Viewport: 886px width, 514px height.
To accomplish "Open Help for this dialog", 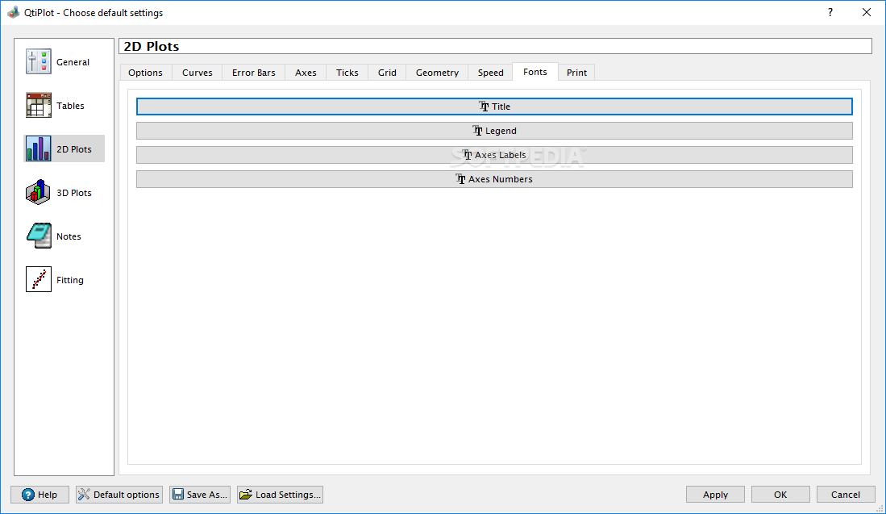I will [x=40, y=494].
